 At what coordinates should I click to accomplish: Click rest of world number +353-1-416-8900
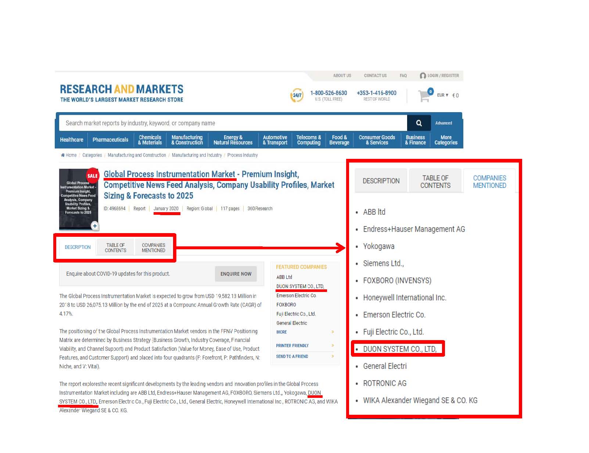tap(377, 93)
